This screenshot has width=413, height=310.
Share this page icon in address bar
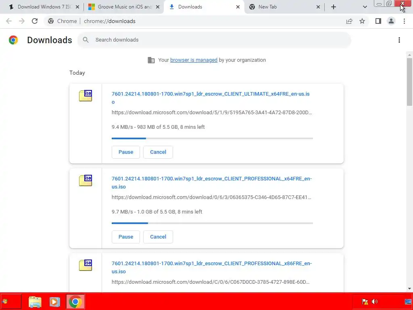pyautogui.click(x=349, y=21)
